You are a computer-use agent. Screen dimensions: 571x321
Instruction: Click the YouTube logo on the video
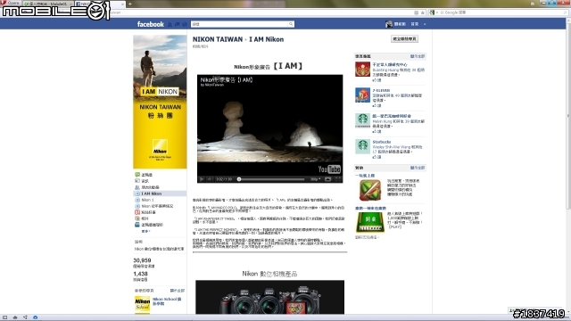tap(329, 169)
